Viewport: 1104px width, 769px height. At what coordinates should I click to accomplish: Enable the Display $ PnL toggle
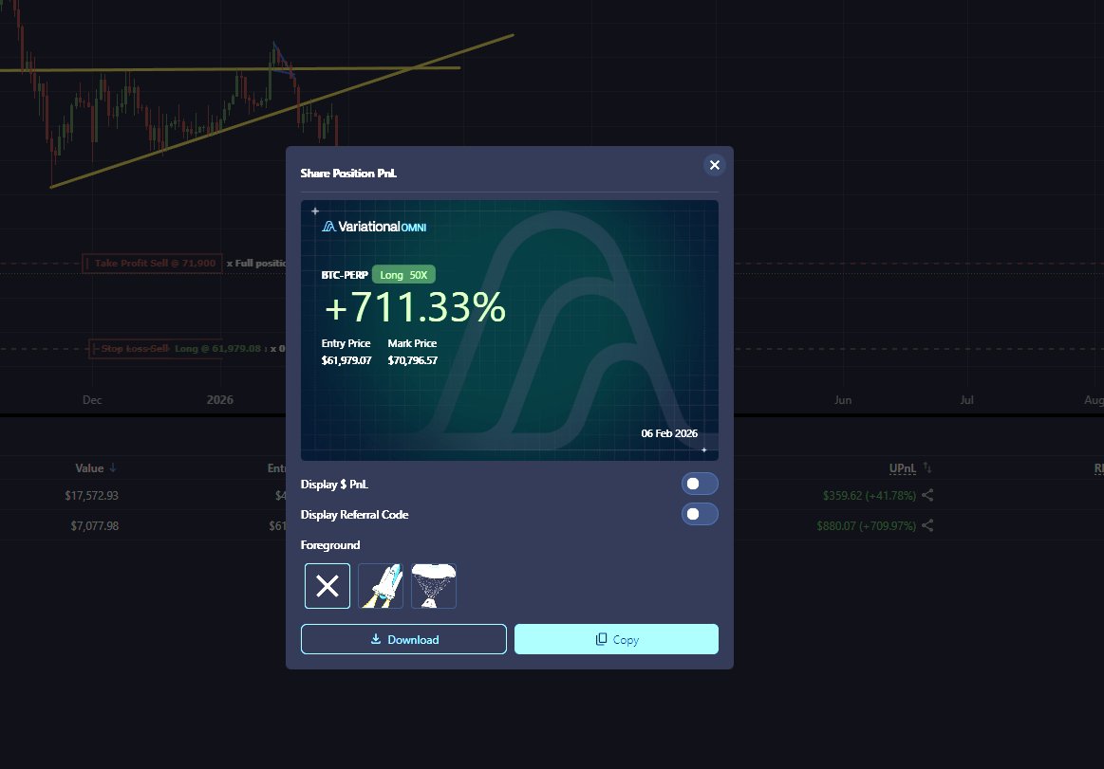(x=700, y=484)
